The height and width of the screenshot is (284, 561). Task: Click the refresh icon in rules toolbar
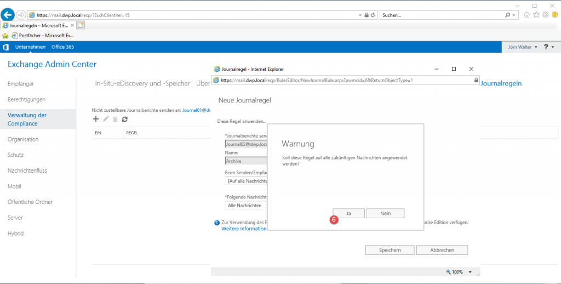point(125,119)
